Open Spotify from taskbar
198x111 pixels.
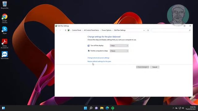(x=113, y=108)
